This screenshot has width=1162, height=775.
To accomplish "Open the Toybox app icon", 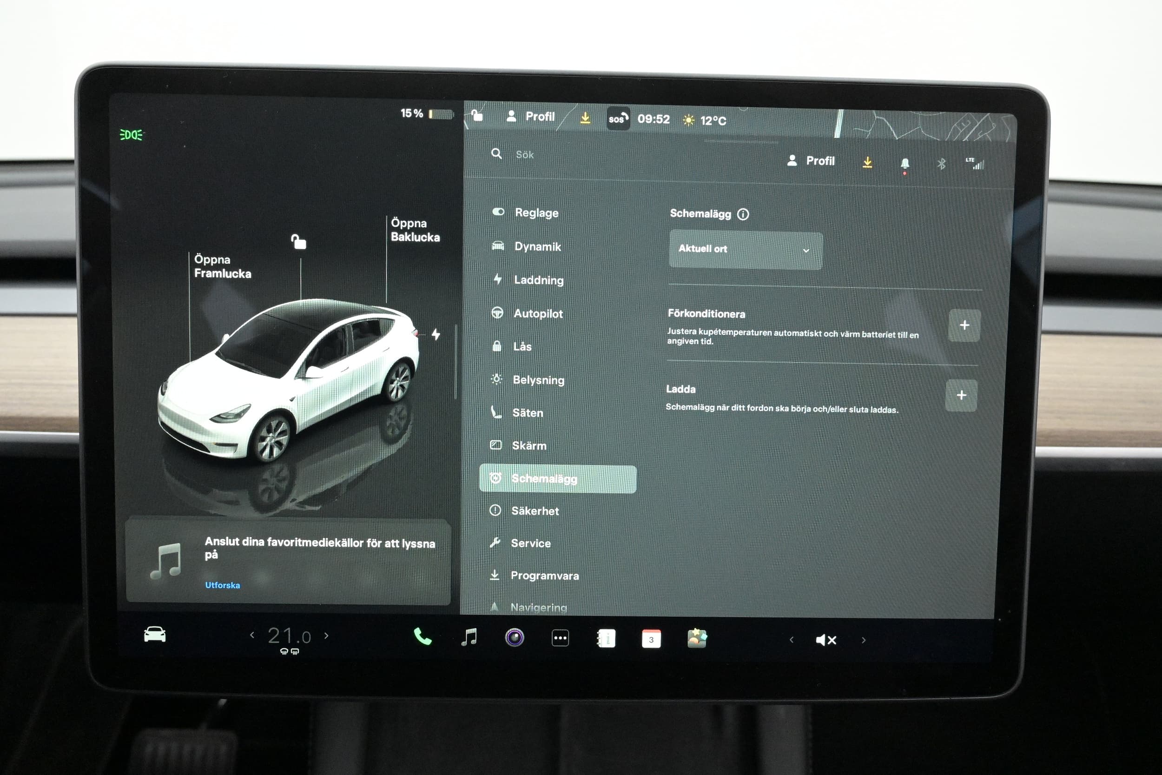I will coord(697,639).
